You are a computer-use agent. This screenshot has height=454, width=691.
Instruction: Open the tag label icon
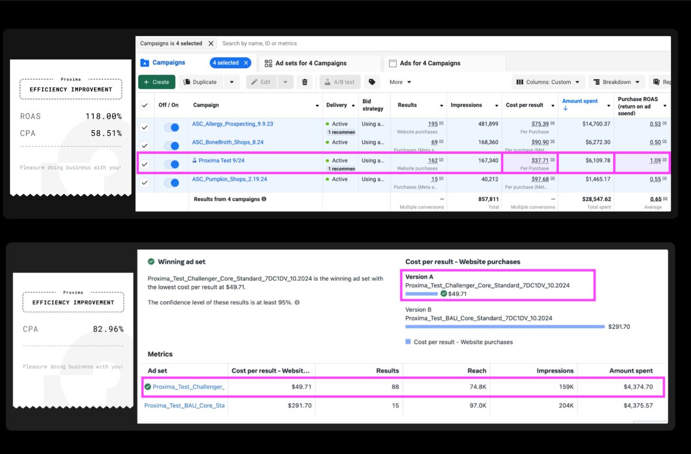click(372, 82)
